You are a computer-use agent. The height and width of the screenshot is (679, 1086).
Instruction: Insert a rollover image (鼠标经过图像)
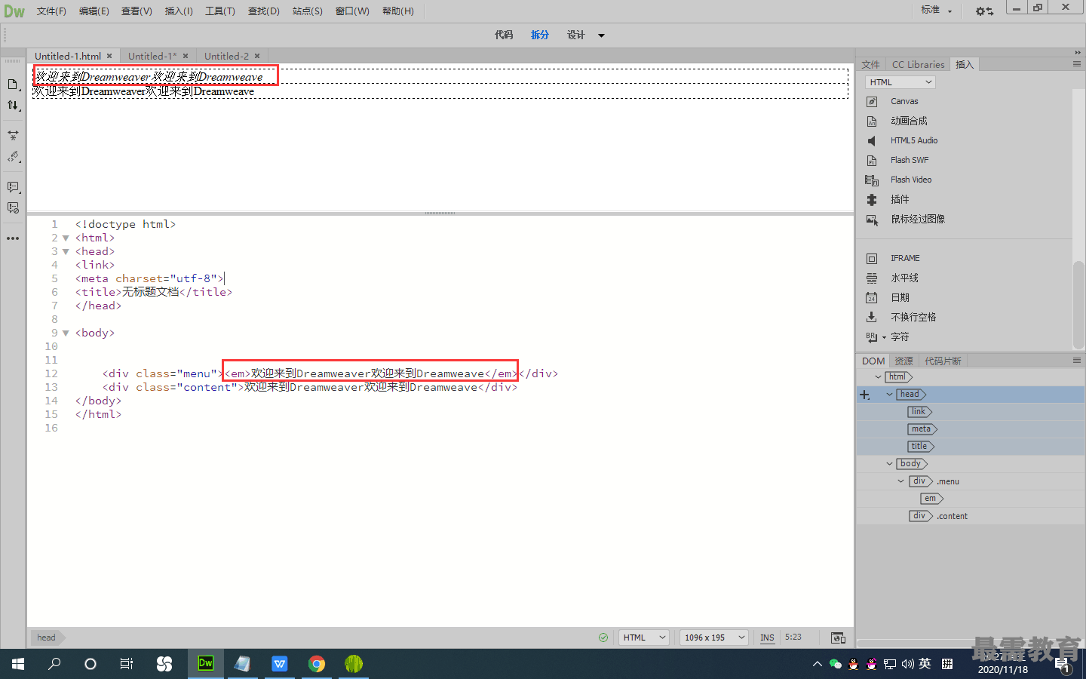(x=917, y=219)
